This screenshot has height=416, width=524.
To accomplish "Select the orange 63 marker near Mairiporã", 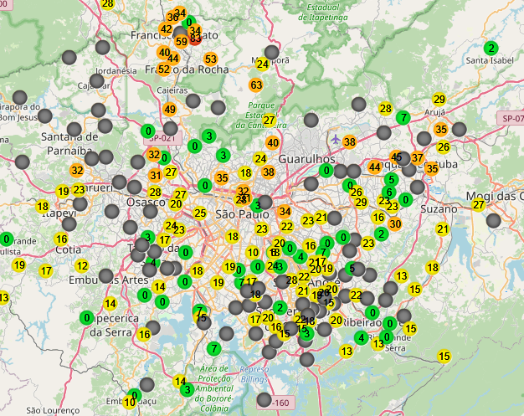I will pos(255,85).
